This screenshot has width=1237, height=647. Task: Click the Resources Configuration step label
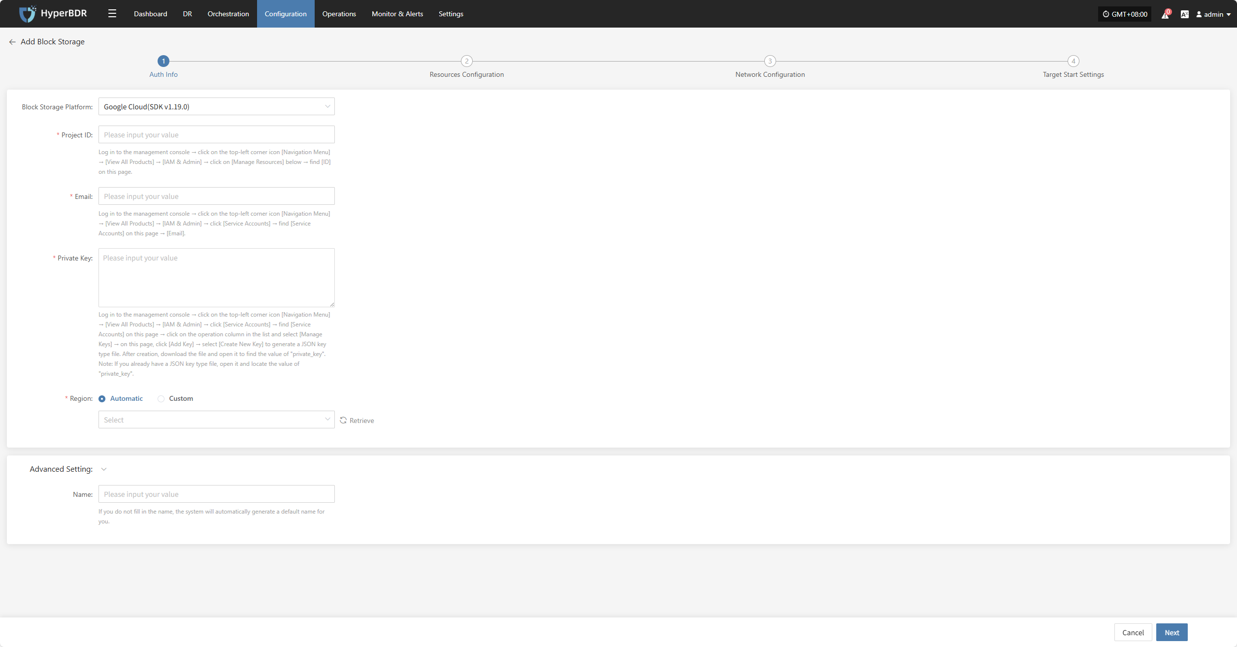(x=467, y=74)
